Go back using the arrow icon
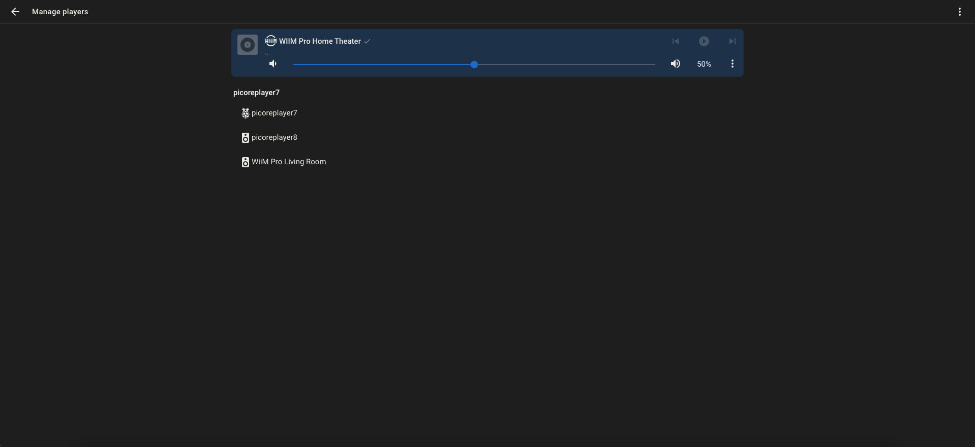975x447 pixels. coord(15,12)
